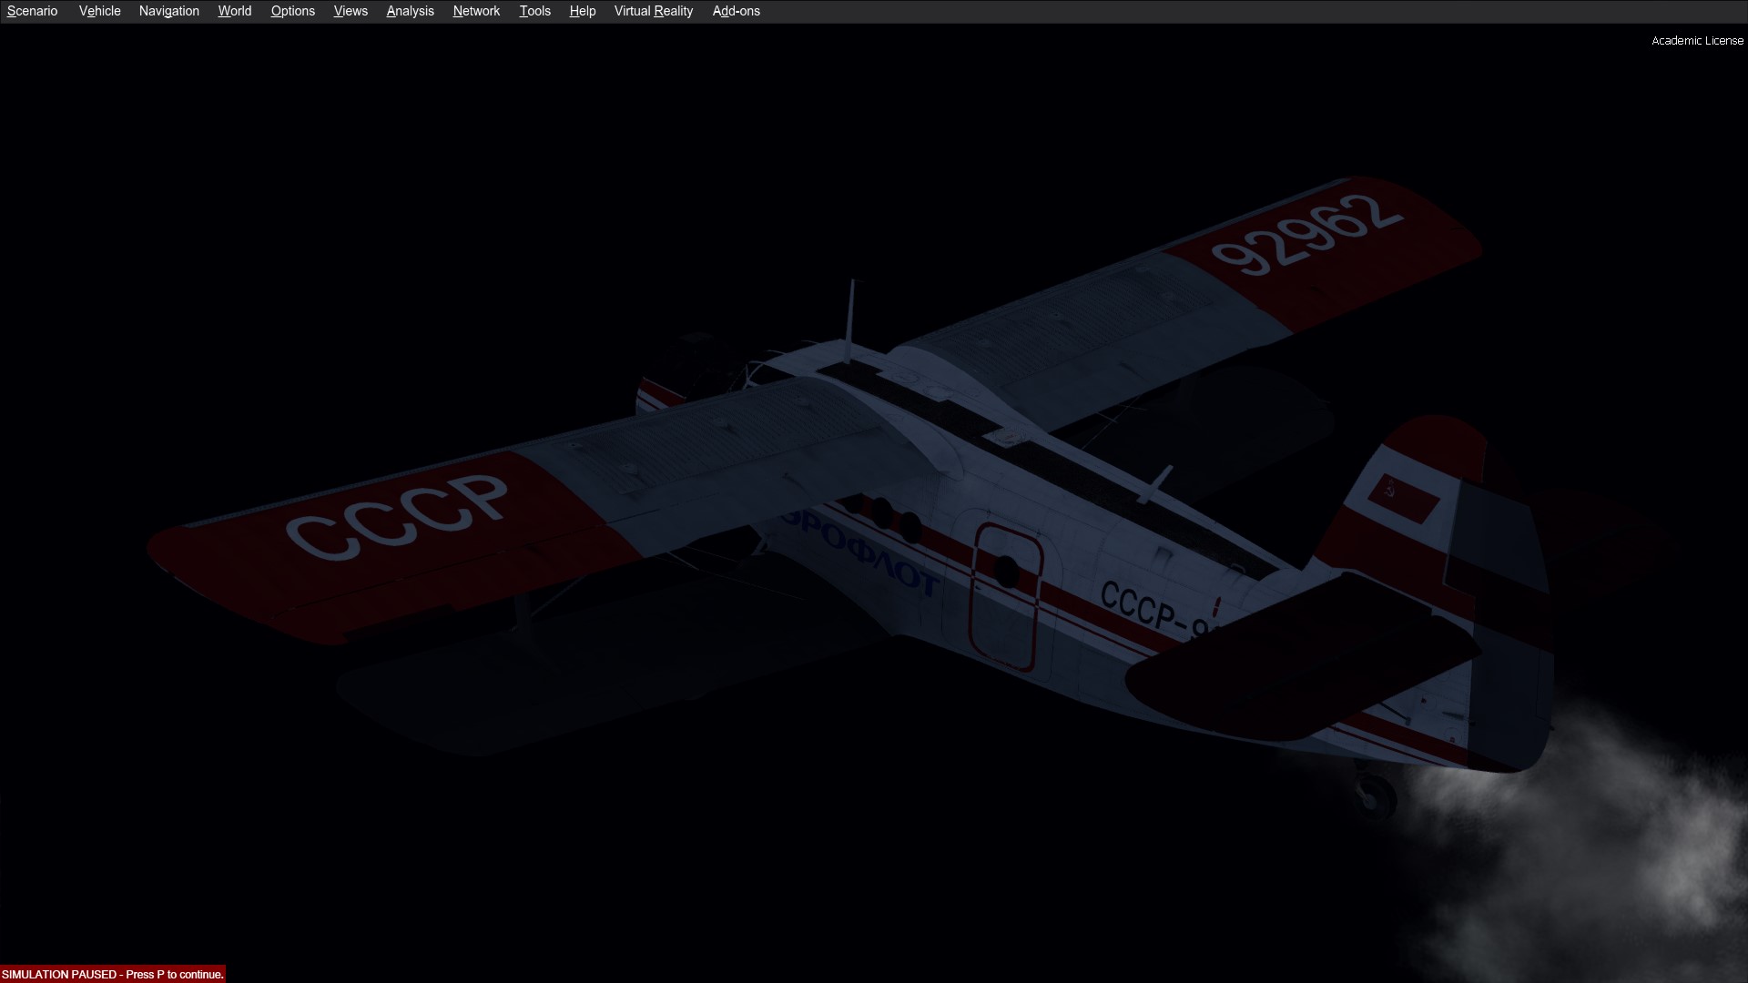Open the Vehicle menu
This screenshot has height=983, width=1748.
click(100, 11)
